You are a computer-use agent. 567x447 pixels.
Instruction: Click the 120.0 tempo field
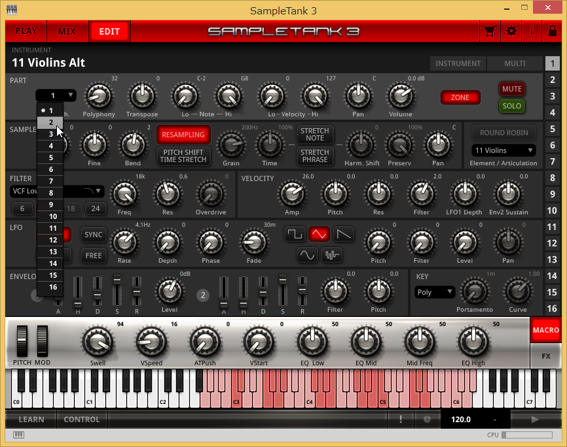point(461,419)
